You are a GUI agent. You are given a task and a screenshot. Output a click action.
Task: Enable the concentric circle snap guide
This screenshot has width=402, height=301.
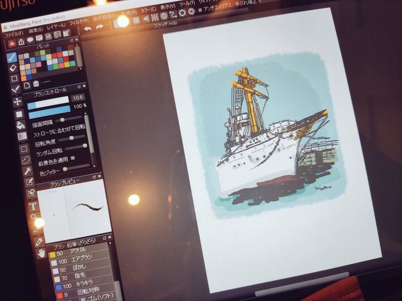coord(164,16)
